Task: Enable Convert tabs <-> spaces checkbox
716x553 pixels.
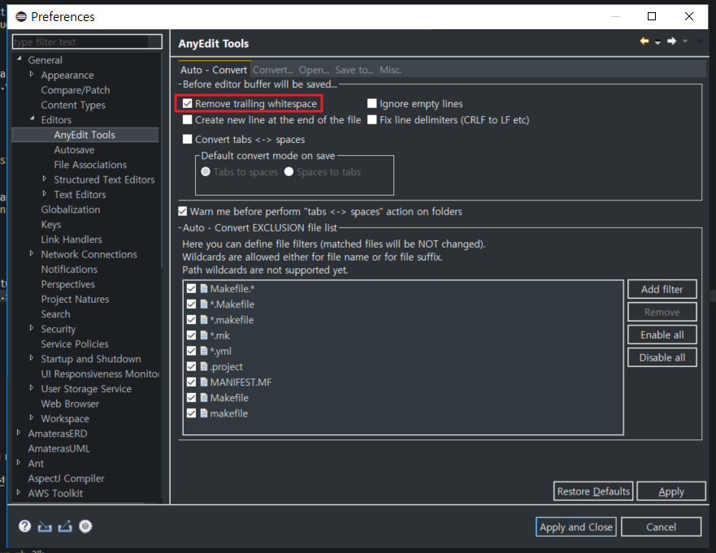Action: coord(187,139)
